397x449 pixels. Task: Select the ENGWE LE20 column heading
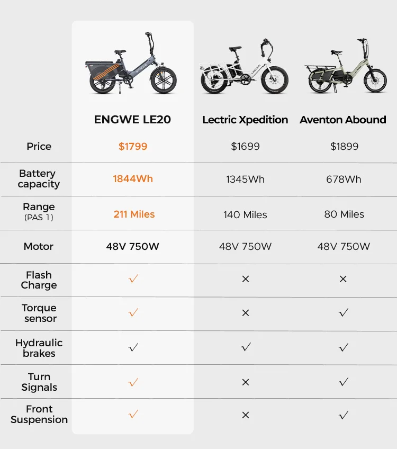(132, 120)
